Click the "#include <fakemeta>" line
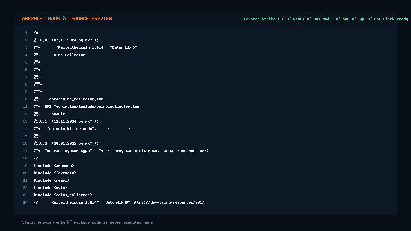 55,173
